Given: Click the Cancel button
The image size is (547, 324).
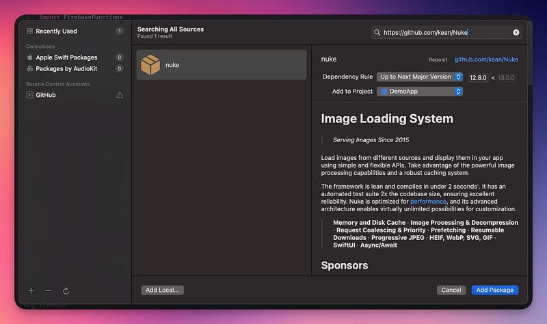Looking at the screenshot, I should (x=451, y=291).
